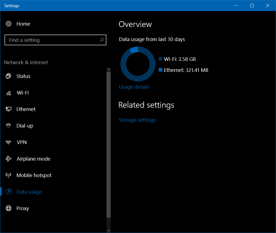
Task: Open the Data usage page
Action: 29,192
